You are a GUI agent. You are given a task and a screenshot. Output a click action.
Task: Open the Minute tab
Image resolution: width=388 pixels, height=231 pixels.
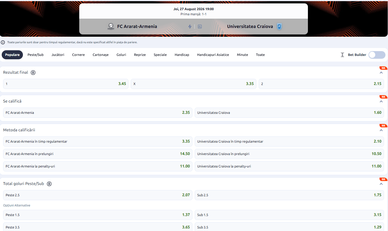click(x=243, y=55)
